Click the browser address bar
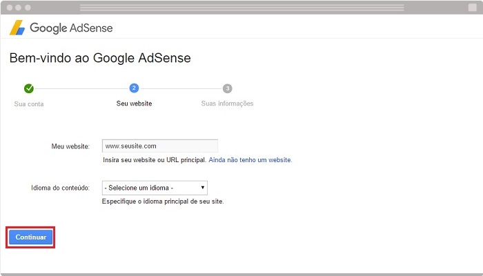Screen dimensions: 483x276 click(241, 8)
